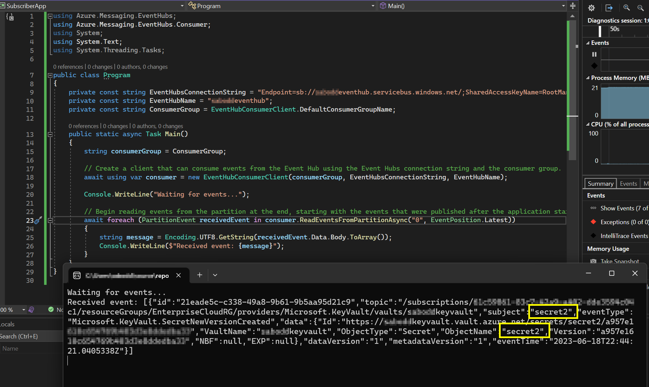Viewport: 649px width, 387px height.
Task: Switch to the Events tab
Action: click(628, 183)
